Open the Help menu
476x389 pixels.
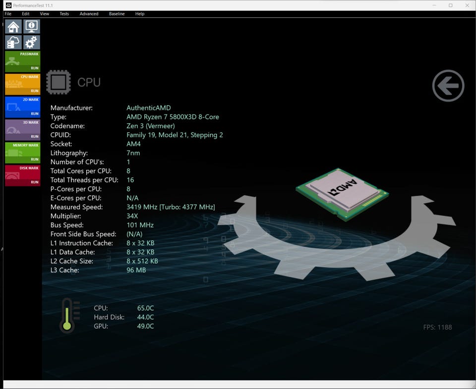point(139,14)
